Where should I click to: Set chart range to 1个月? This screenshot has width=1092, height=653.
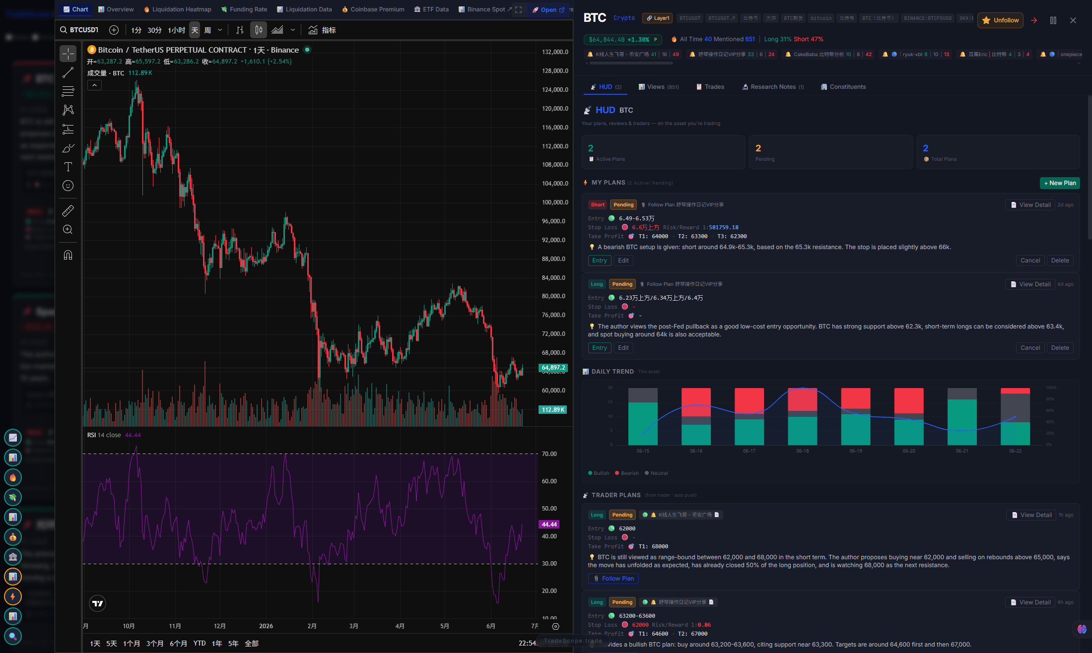coord(132,644)
